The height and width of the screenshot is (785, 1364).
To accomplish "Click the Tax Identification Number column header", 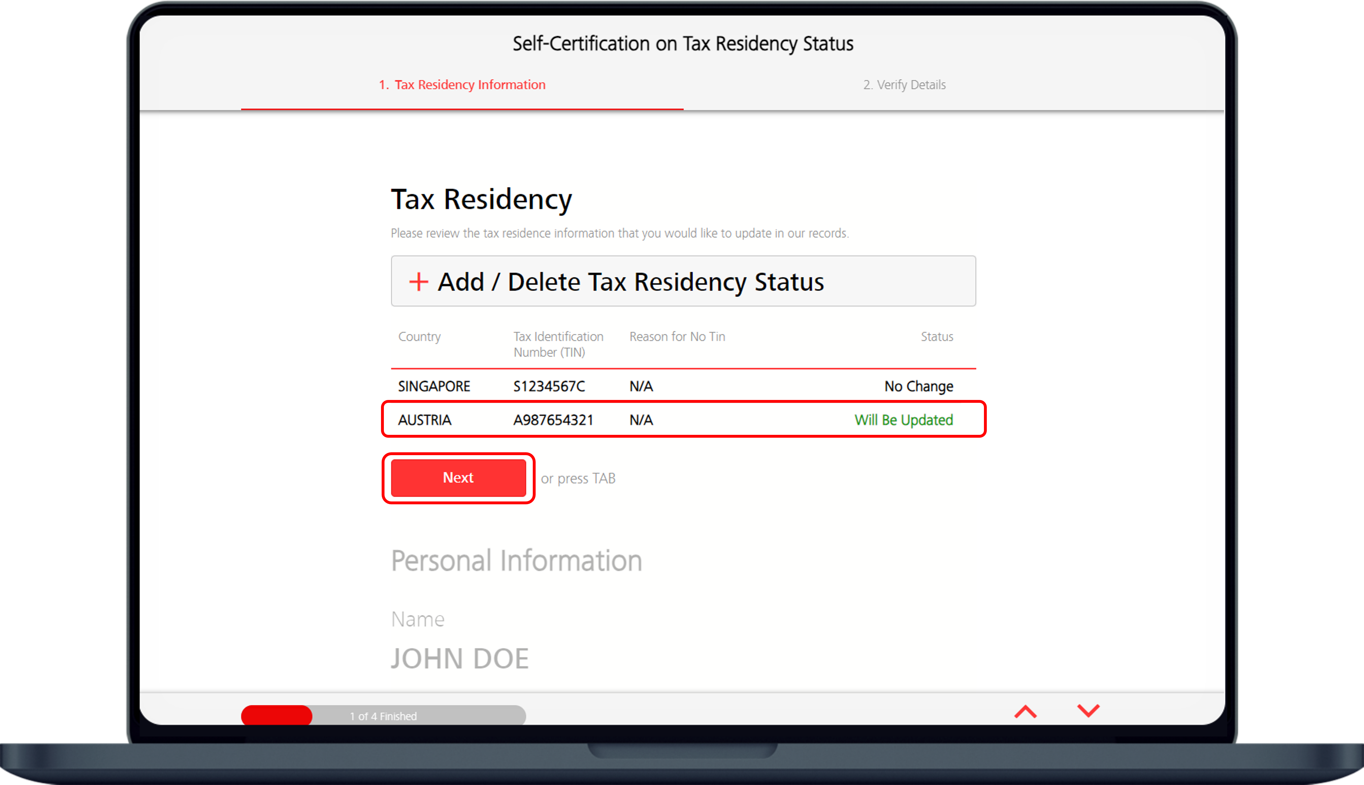I will (558, 344).
